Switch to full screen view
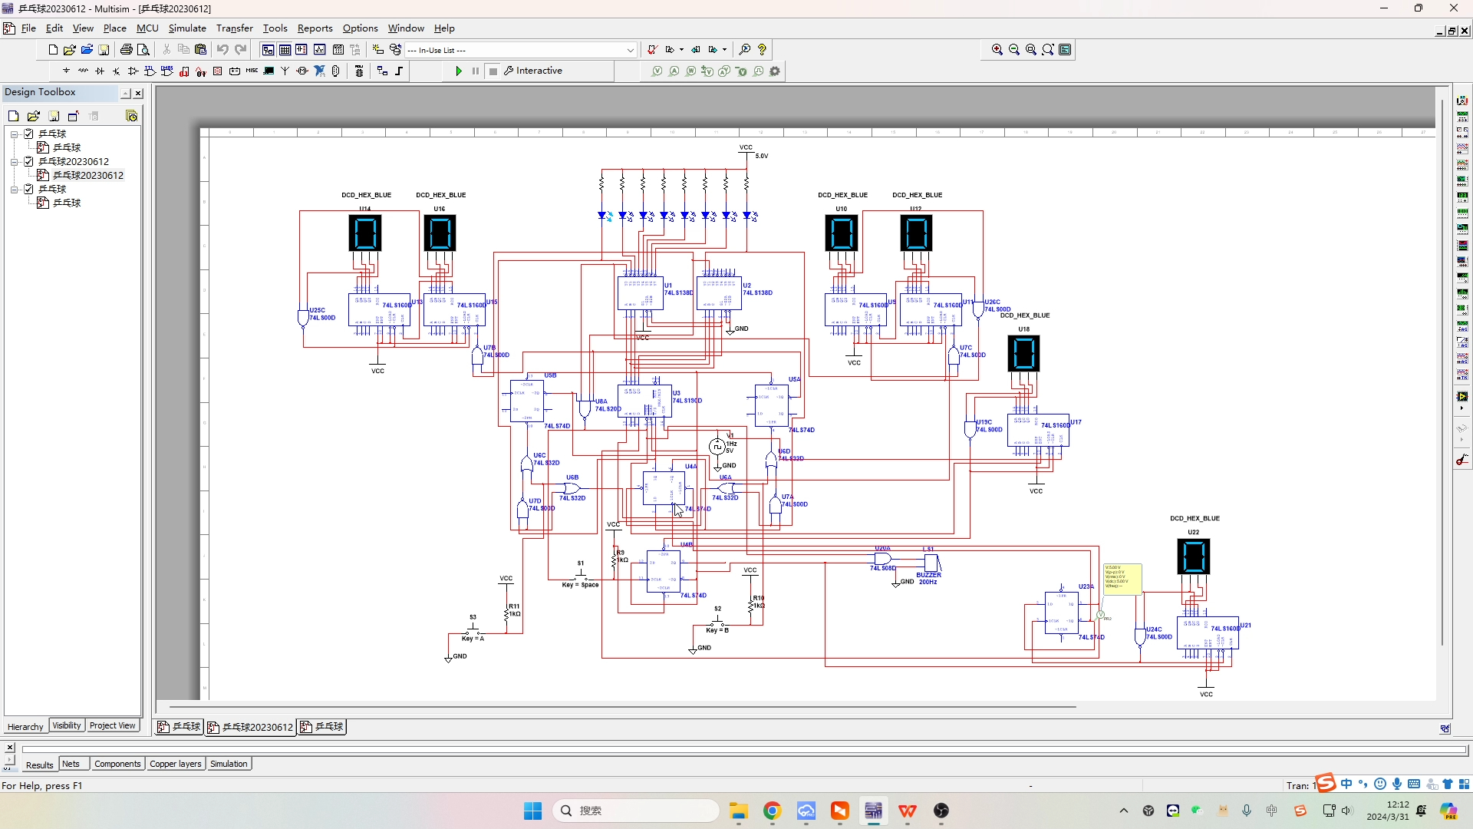This screenshot has width=1473, height=829. tap(1066, 50)
